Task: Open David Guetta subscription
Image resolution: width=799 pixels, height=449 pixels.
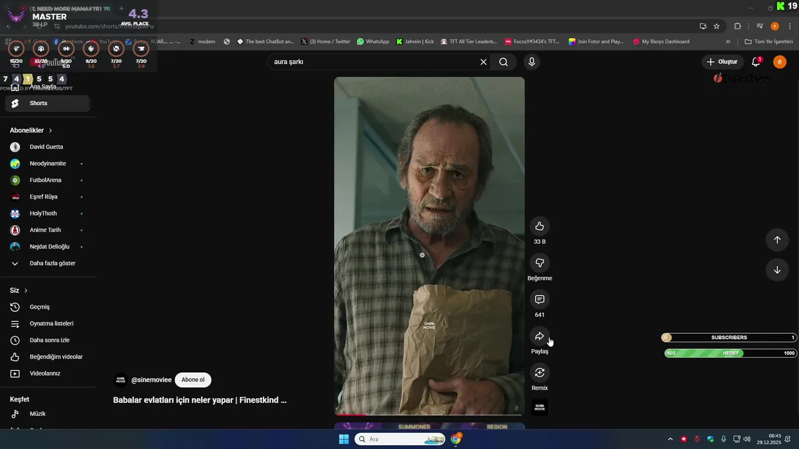Action: (x=47, y=147)
